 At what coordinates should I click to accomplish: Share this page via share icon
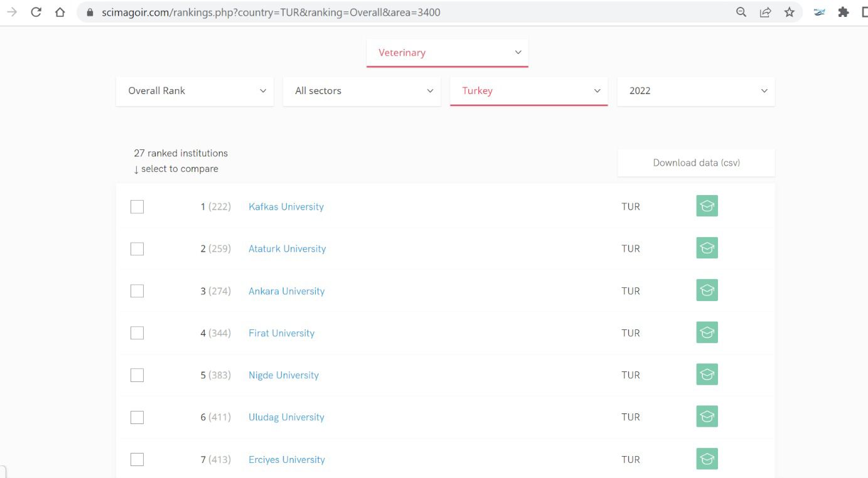point(765,12)
